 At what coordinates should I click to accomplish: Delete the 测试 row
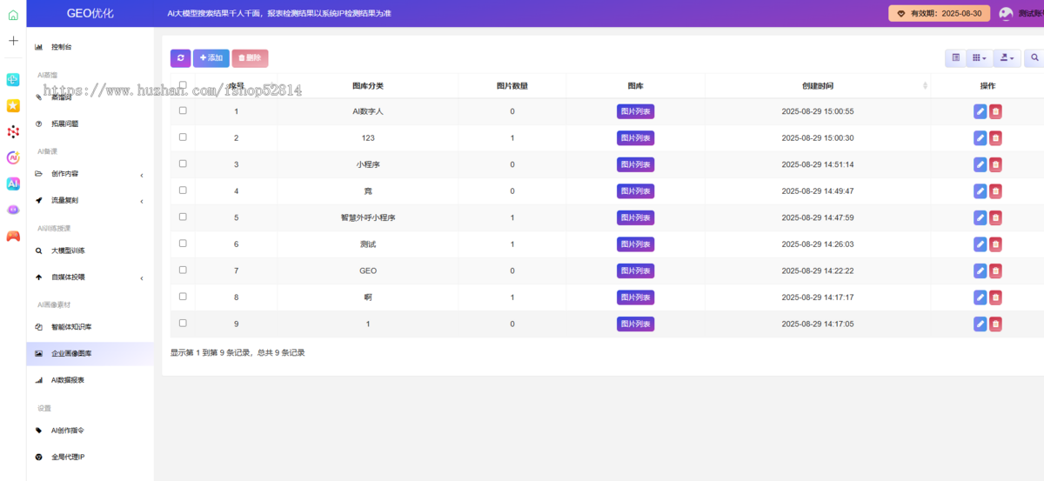tap(995, 244)
